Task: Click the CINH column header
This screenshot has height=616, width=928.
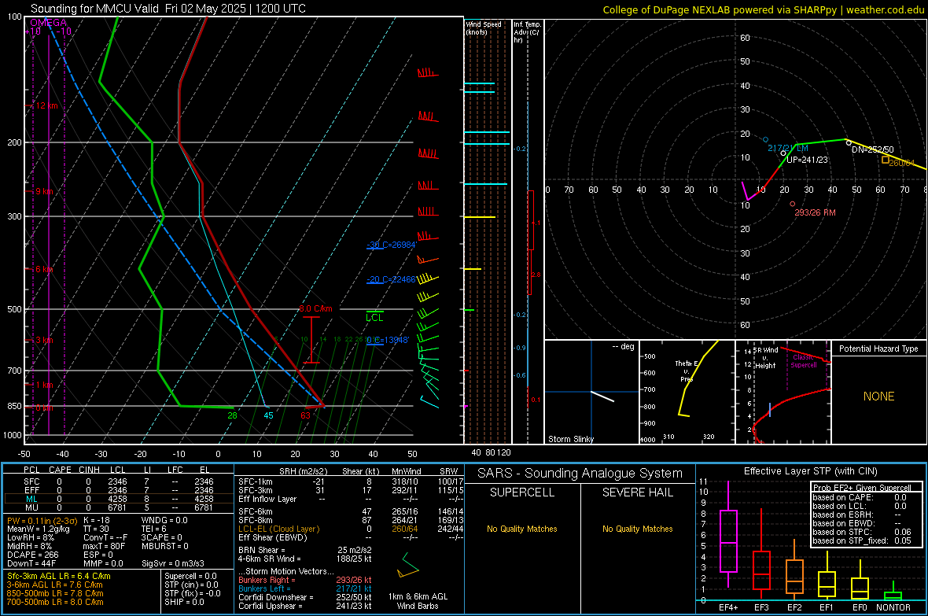Action: (x=90, y=470)
